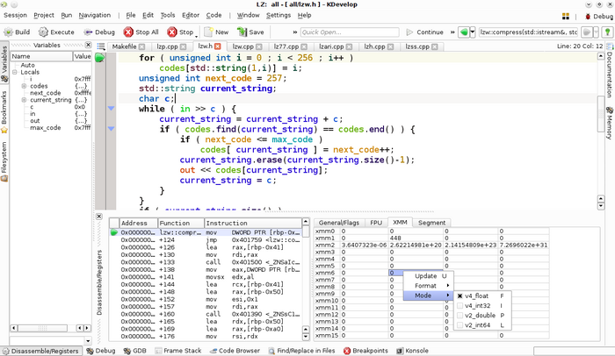Choose v2_double display mode
The height and width of the screenshot is (356, 615).
[481, 315]
